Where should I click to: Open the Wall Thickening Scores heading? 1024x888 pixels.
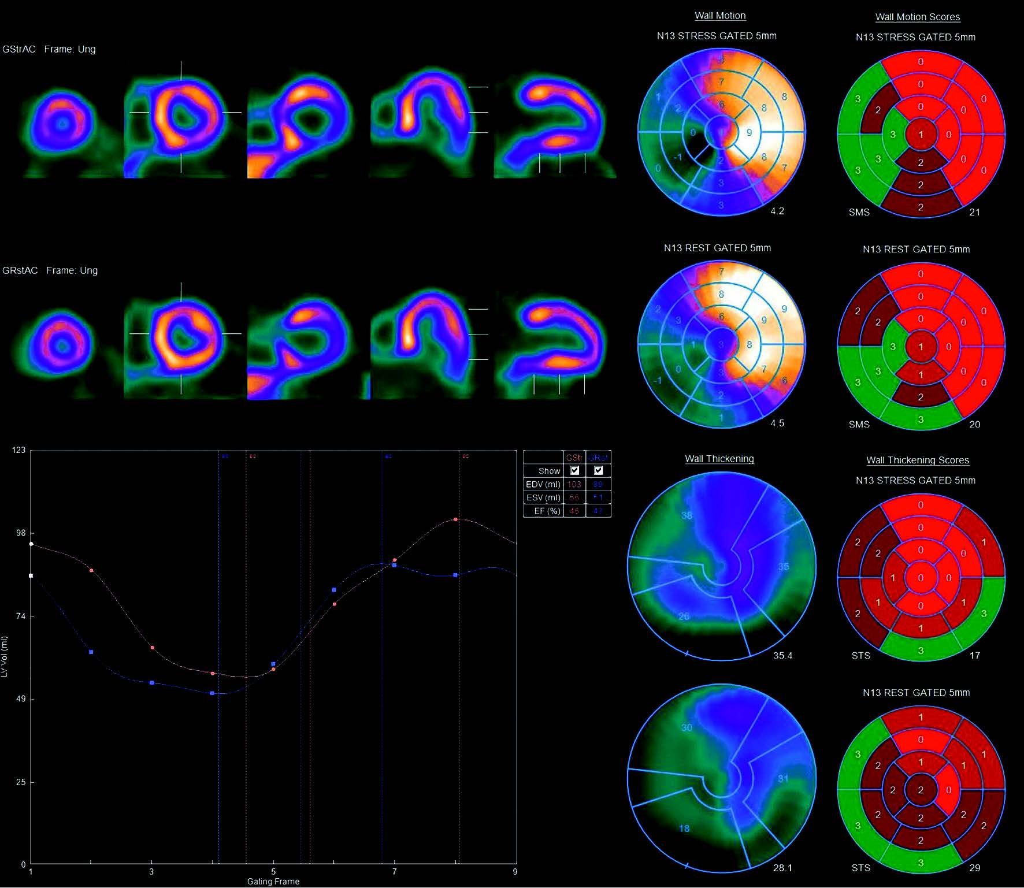(x=917, y=460)
